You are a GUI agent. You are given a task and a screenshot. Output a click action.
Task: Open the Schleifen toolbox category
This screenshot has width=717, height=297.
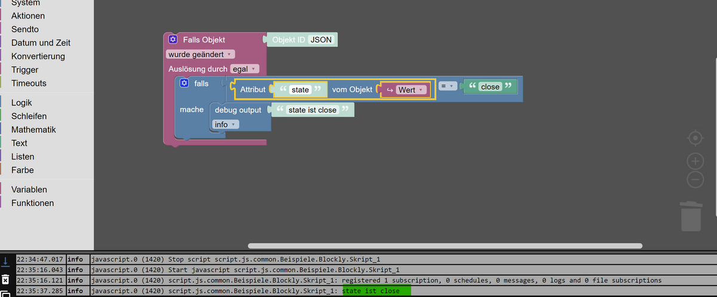click(29, 116)
